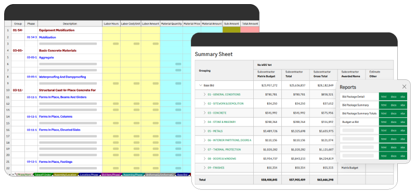Screen dimensions: 416x195
Task: Export Bid Package Summary as xlsx
Action: (402, 105)
